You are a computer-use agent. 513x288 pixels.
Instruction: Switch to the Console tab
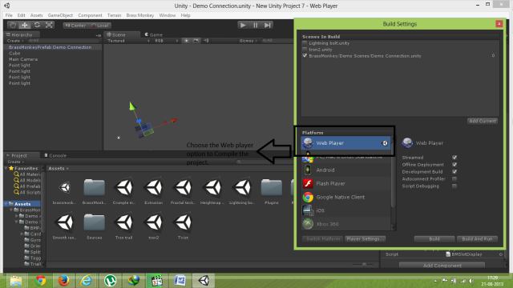coord(55,155)
